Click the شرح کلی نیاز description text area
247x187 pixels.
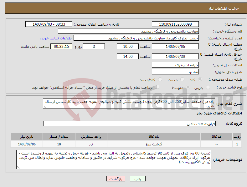(x=129, y=104)
